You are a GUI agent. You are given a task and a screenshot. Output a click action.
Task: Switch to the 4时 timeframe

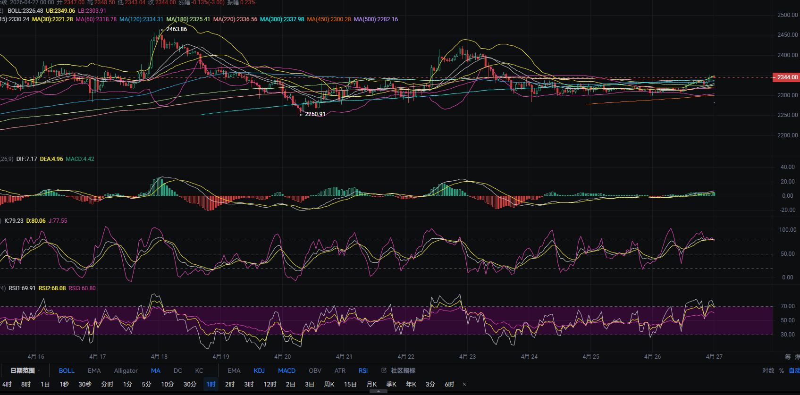pyautogui.click(x=7, y=384)
